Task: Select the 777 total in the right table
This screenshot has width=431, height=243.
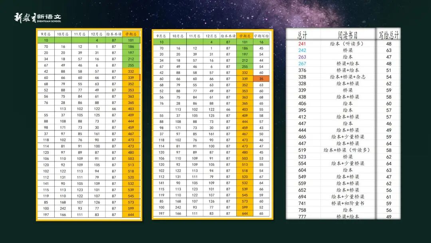Action: (x=302, y=217)
